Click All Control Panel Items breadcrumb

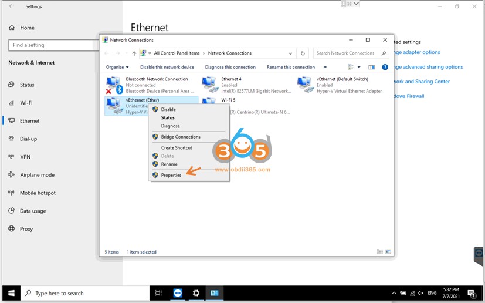pyautogui.click(x=177, y=53)
